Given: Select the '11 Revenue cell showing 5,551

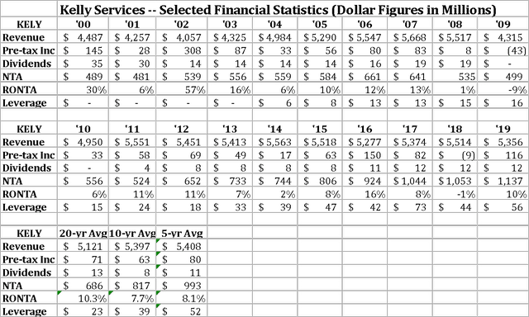Looking at the screenshot, I should click(132, 142).
